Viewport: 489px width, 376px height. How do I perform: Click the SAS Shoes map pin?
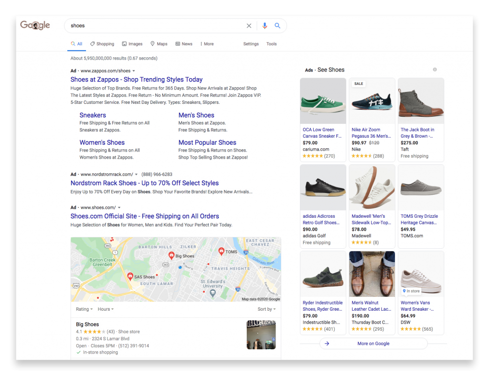130,276
